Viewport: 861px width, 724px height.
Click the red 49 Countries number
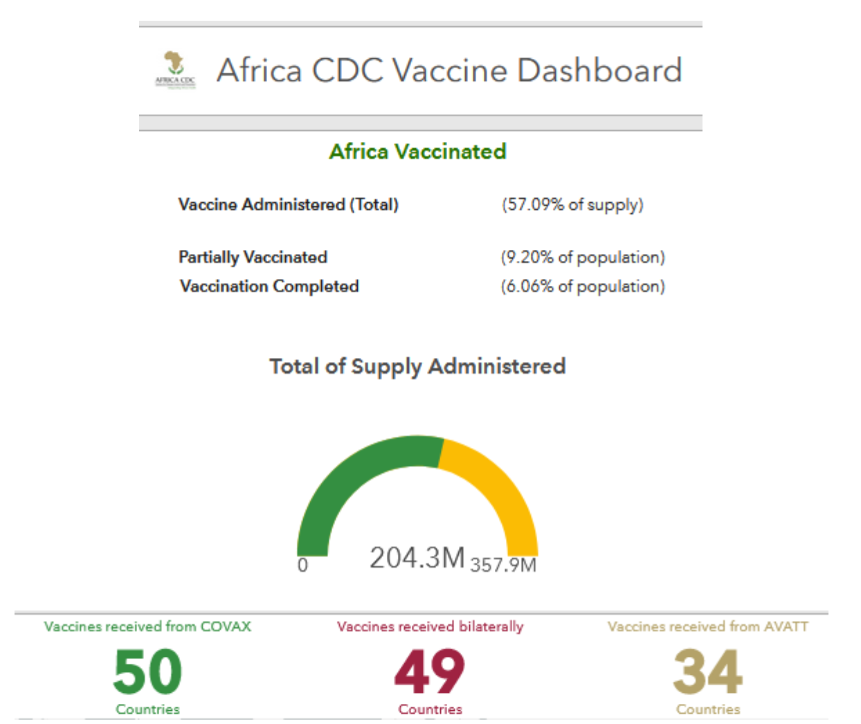pyautogui.click(x=430, y=672)
